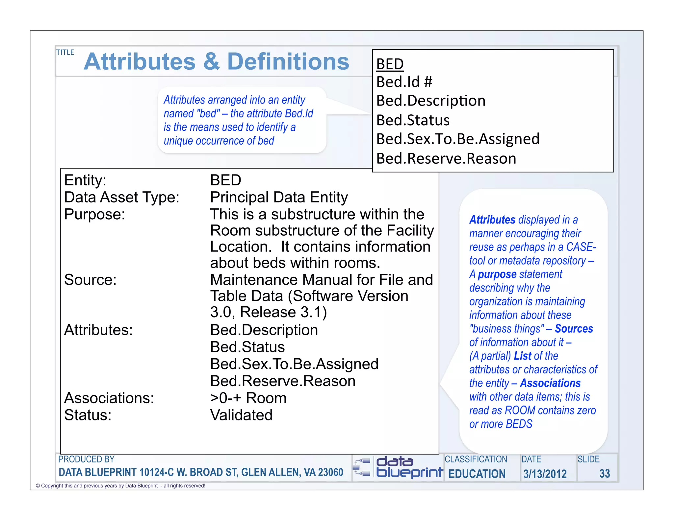Screen dimensions: 674x520
Task: Click the 'Principal Data Entity' value
Action: pyautogui.click(x=279, y=197)
